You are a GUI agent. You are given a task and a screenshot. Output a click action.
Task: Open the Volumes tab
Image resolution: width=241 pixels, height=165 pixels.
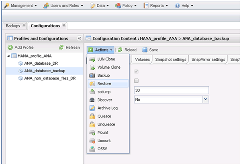tap(143, 60)
